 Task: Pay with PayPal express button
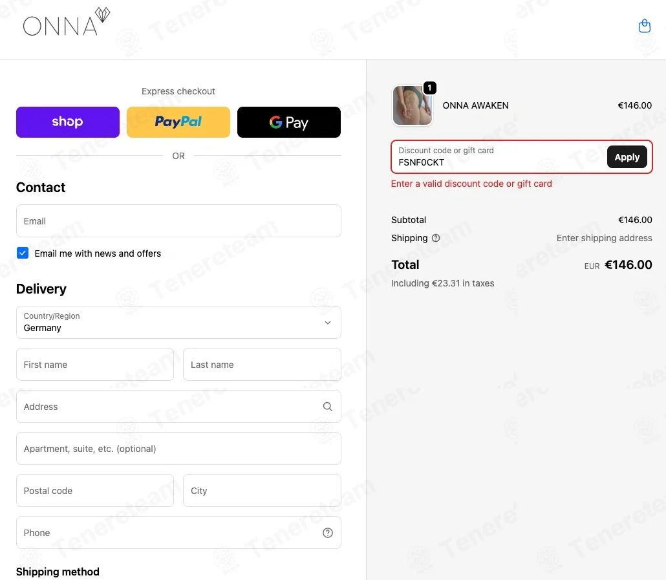coord(178,122)
